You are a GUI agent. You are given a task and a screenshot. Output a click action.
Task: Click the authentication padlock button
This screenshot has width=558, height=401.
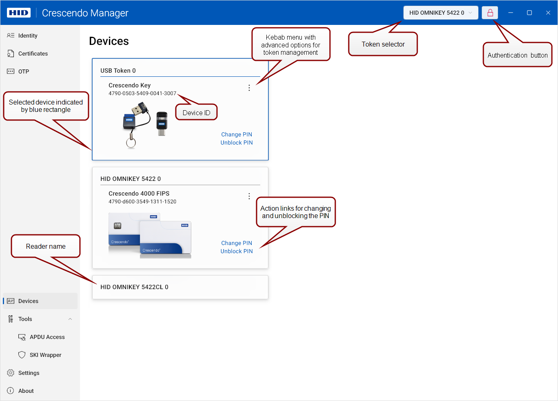(490, 13)
